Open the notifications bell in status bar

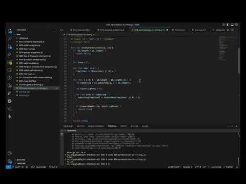pyautogui.click(x=237, y=167)
